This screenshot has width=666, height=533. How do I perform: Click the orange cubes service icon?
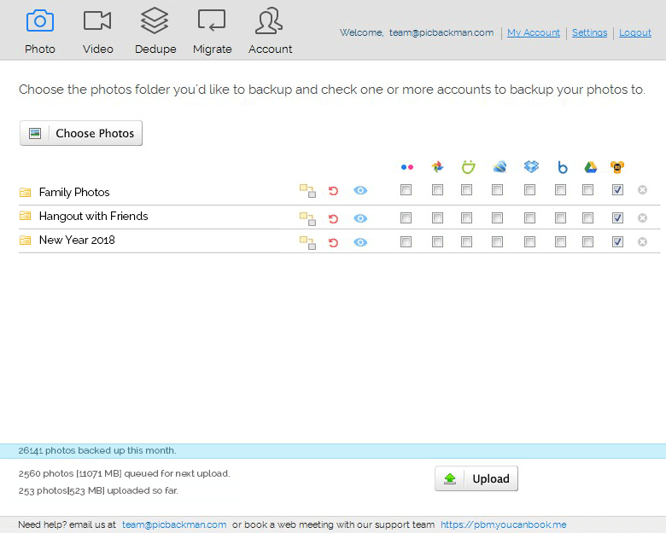(617, 167)
